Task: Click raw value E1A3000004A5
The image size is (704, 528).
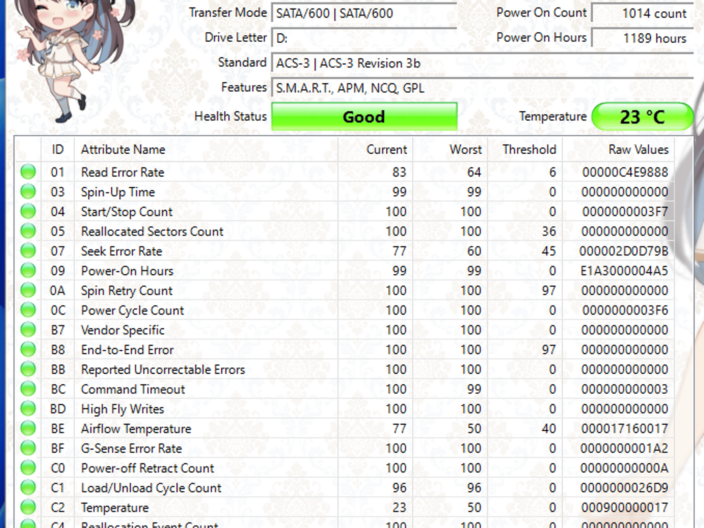Action: [x=624, y=271]
